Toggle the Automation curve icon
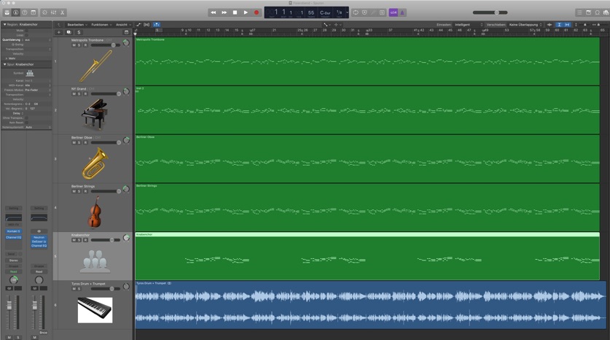The width and height of the screenshot is (610, 340). (138, 25)
